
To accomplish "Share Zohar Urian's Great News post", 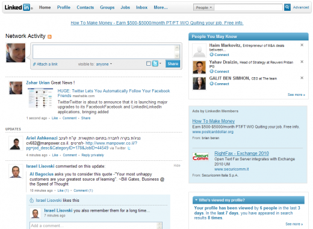I will click(85, 118).
